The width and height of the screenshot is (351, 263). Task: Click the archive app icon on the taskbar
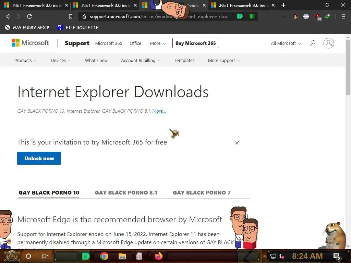pos(139,256)
